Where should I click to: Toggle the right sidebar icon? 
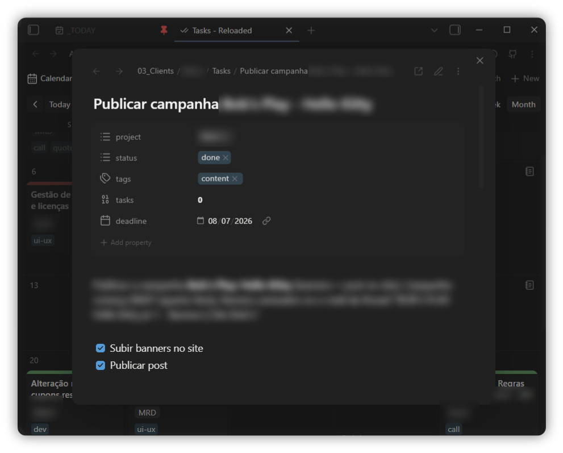[455, 30]
